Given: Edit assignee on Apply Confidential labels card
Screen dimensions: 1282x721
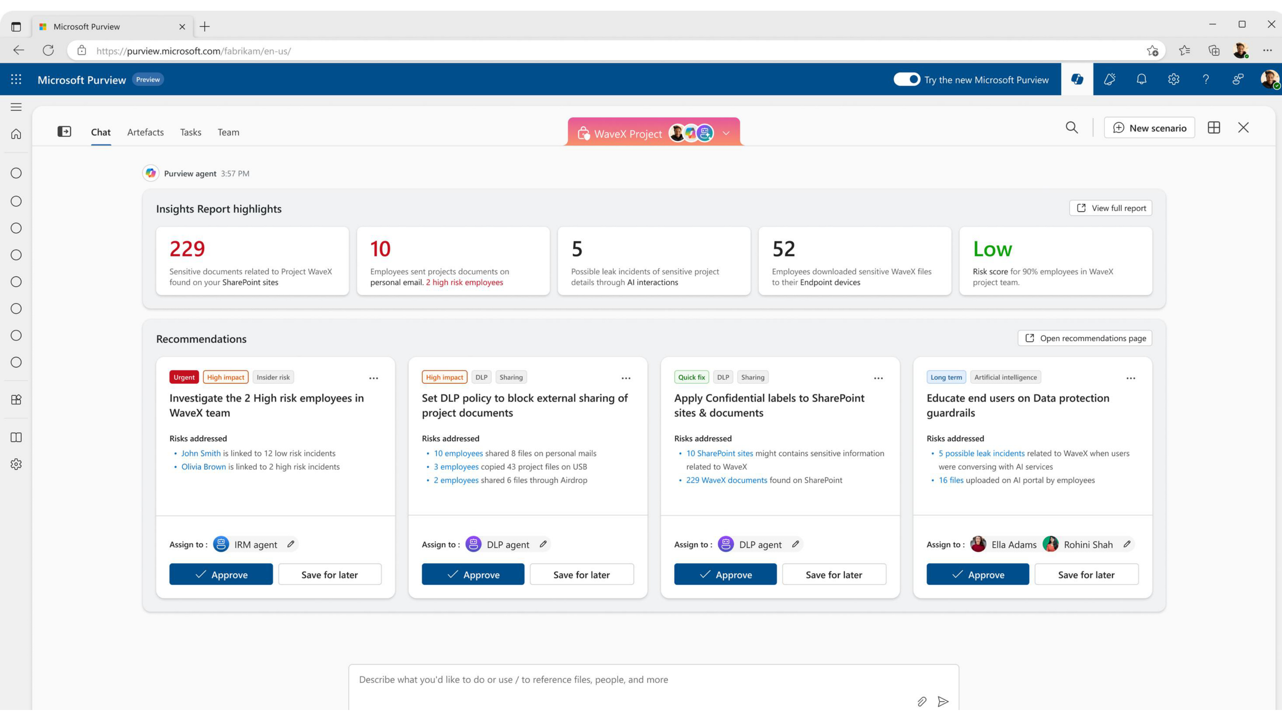Looking at the screenshot, I should pos(795,544).
